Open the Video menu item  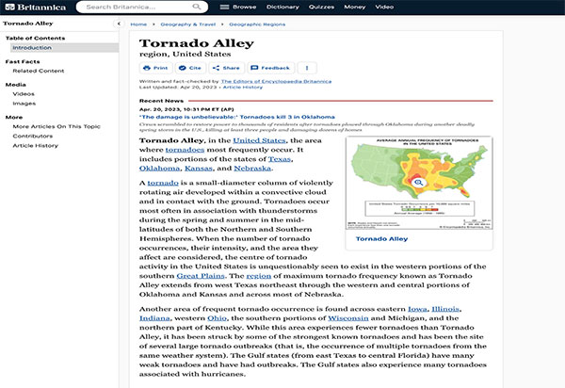(x=384, y=7)
